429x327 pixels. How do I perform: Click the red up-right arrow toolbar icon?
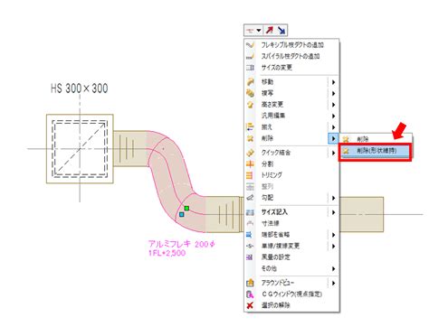(x=270, y=30)
